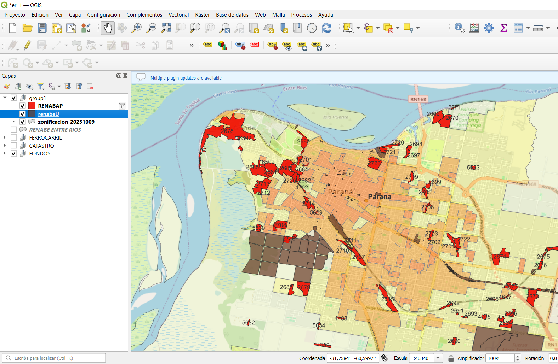The width and height of the screenshot is (558, 364).
Task: Open the Escala scale dropdown
Action: coord(438,358)
